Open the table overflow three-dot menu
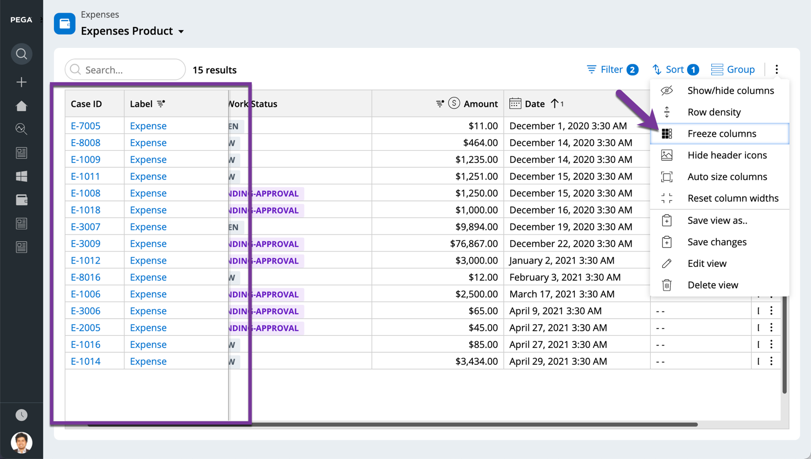 pyautogui.click(x=776, y=69)
